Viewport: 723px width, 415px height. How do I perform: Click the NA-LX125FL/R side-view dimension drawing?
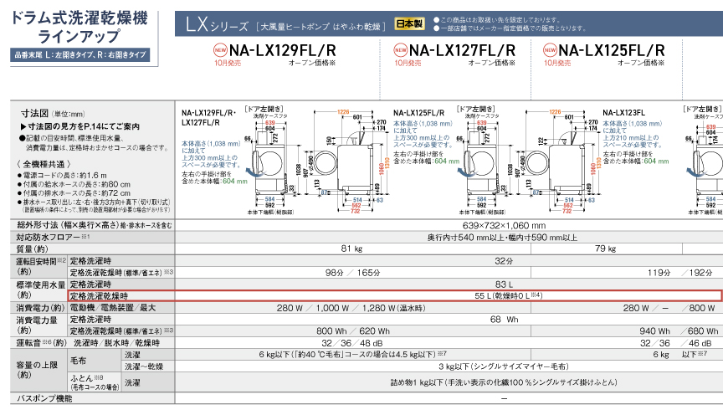click(x=561, y=161)
